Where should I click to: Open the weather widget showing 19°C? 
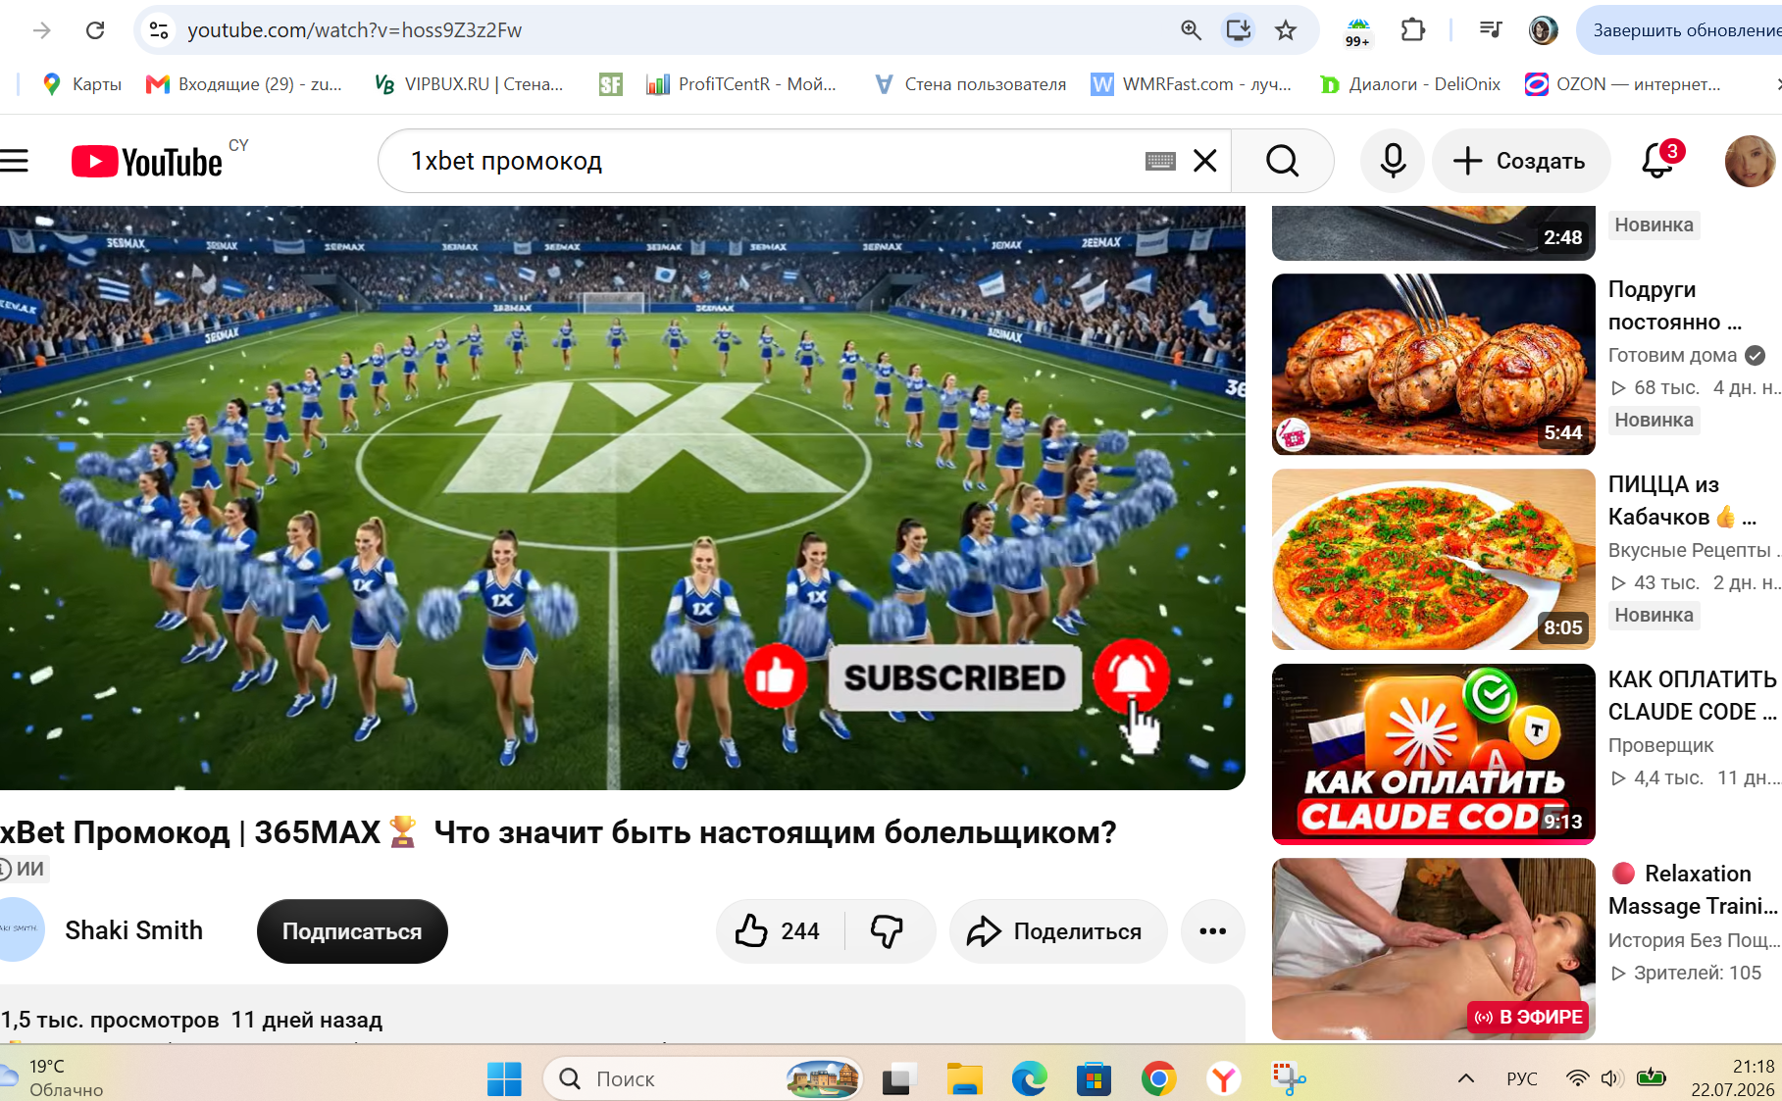(x=53, y=1077)
